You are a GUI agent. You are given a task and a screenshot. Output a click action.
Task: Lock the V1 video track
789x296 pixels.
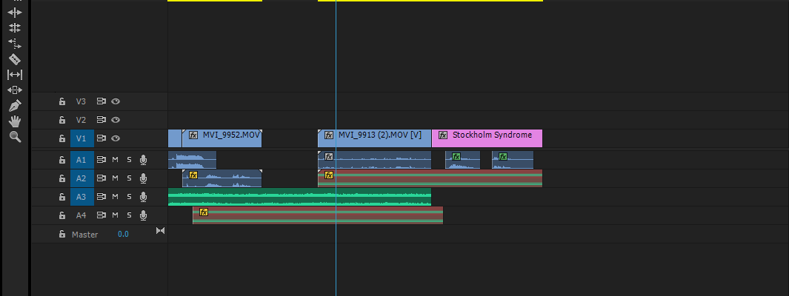62,138
